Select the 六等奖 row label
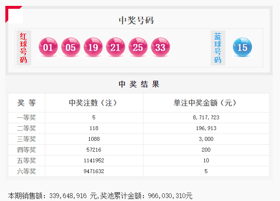Screen dimensions: 280x201 pos(26,171)
